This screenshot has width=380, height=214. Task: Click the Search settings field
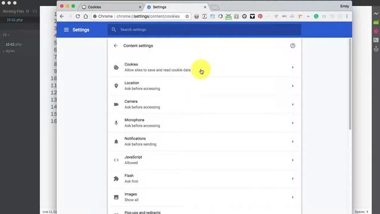(204, 30)
